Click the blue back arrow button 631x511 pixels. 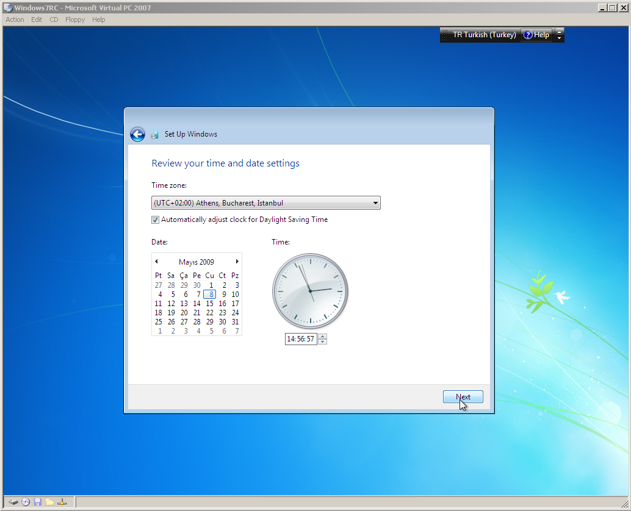[x=138, y=134]
